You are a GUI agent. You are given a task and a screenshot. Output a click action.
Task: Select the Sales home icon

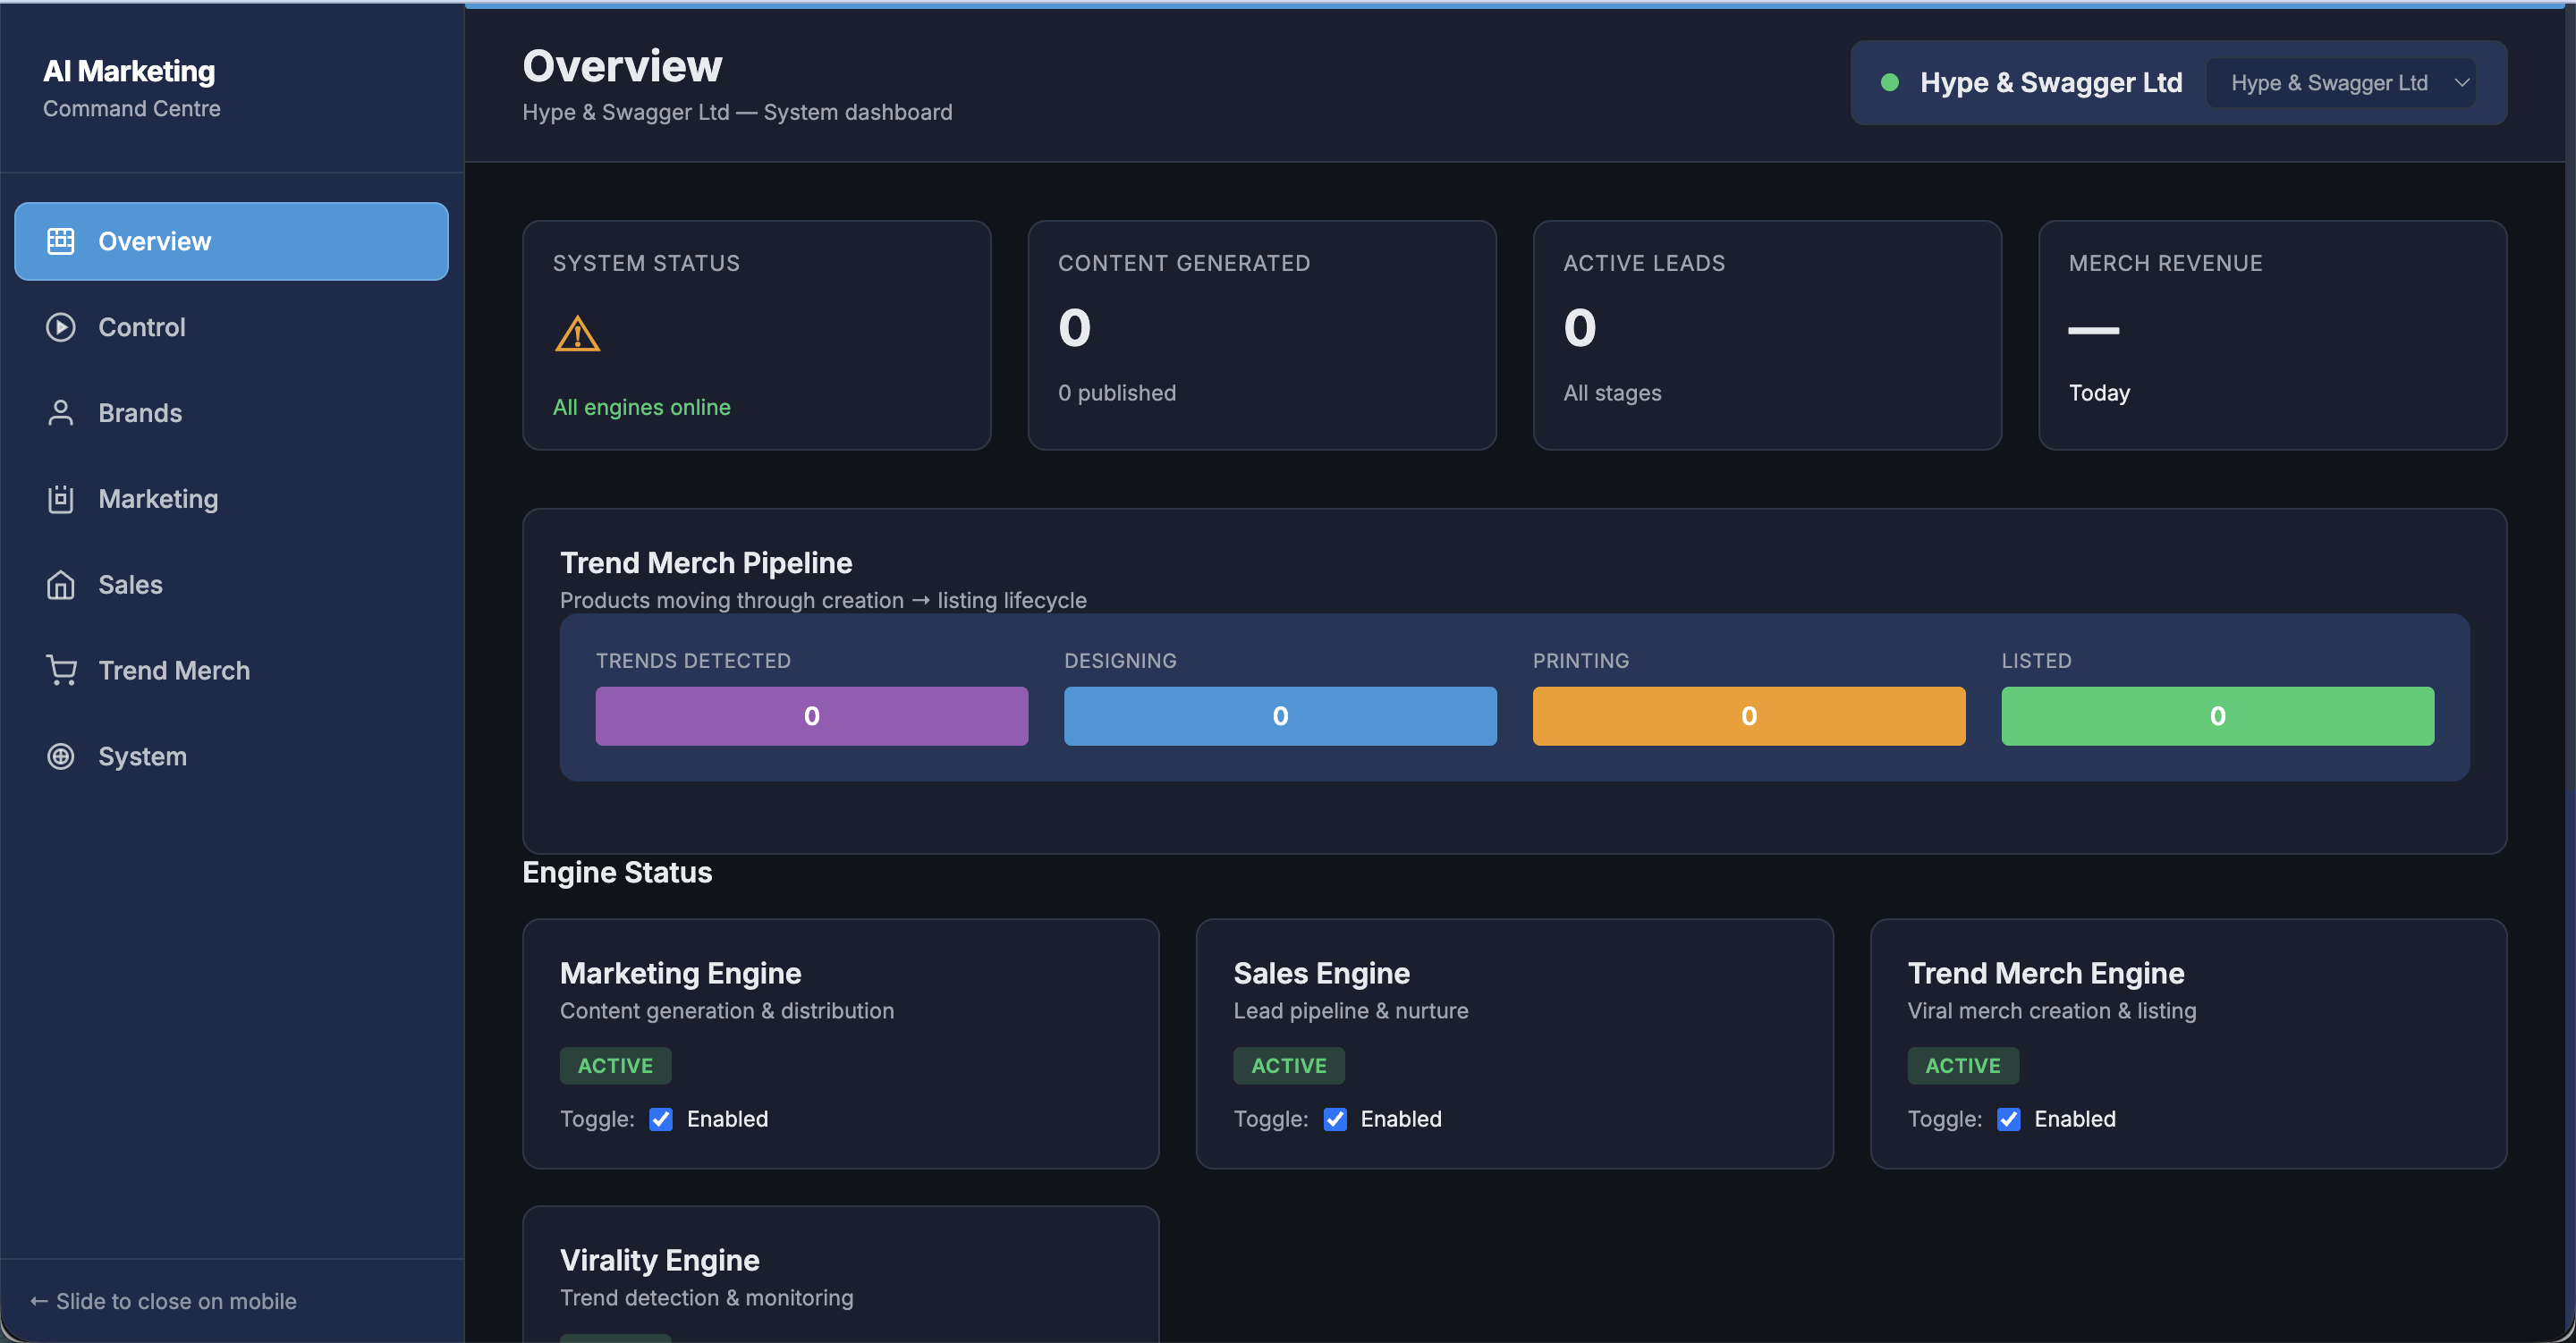coord(61,584)
